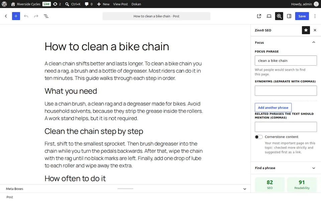Redo the last undone change
The height and width of the screenshot is (201, 321).
tap(36, 16)
